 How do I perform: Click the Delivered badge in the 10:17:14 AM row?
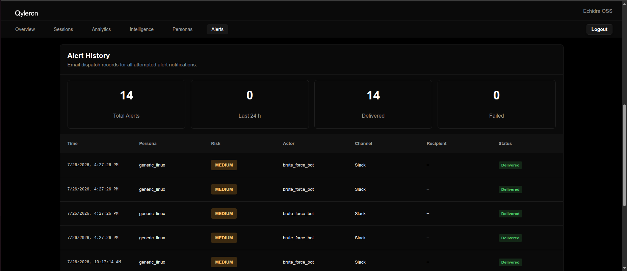pyautogui.click(x=511, y=262)
